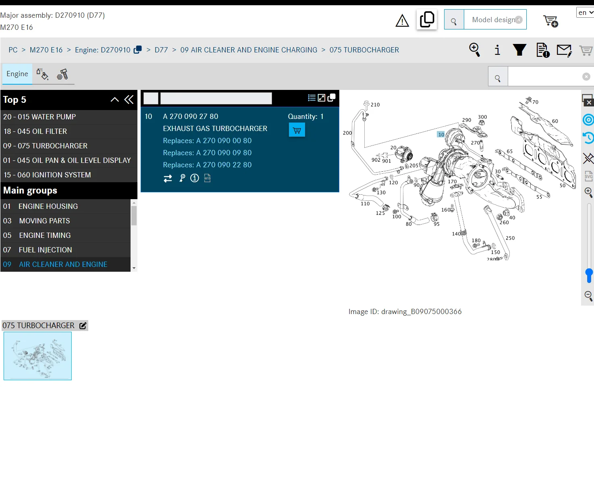The image size is (594, 487).
Task: Click the copy documents icon in header
Action: [427, 19]
